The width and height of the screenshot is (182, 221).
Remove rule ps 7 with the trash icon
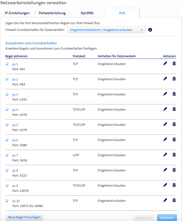tap(174, 155)
